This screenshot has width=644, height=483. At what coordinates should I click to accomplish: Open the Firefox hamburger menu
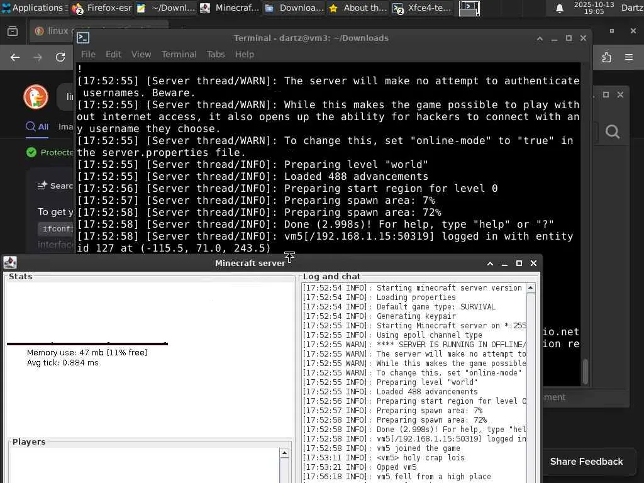(629, 57)
